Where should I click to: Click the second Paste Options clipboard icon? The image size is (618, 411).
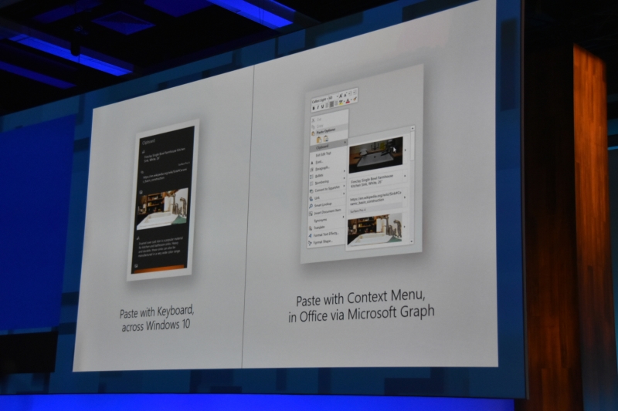point(326,139)
